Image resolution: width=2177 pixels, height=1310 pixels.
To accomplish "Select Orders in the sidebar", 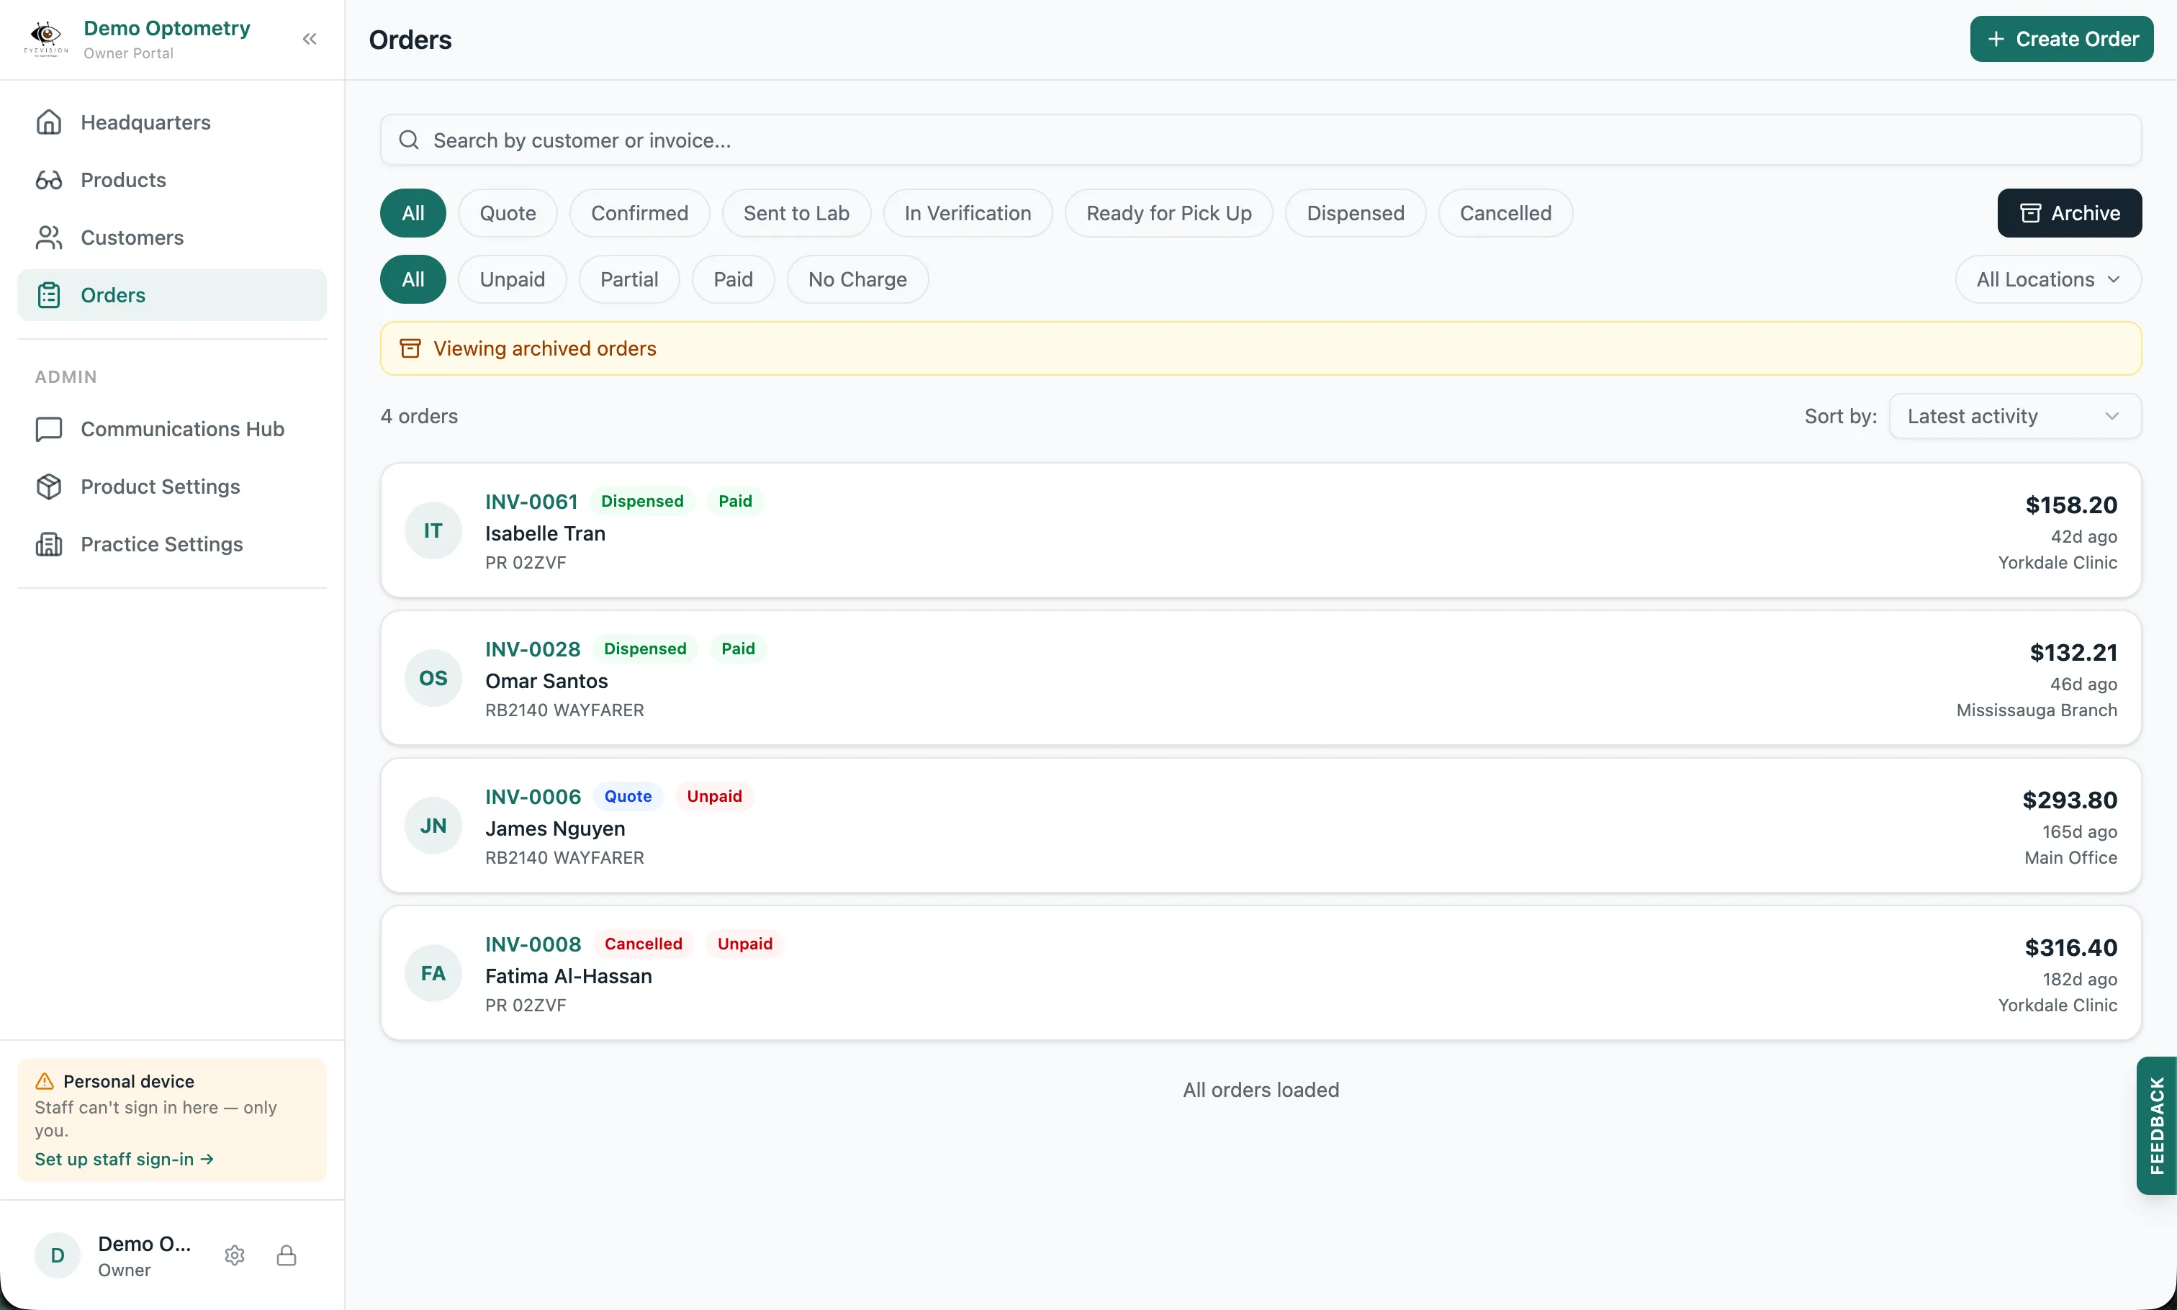I will (x=172, y=295).
